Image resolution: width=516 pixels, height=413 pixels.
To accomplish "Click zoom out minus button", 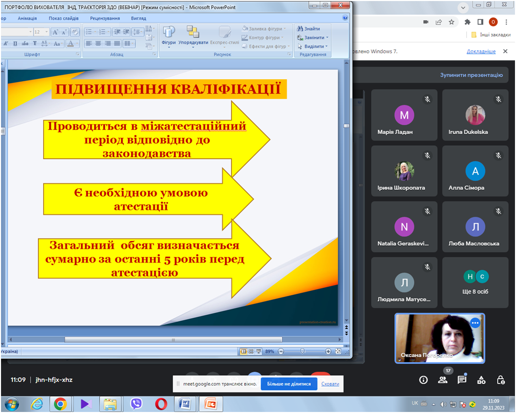I will [281, 352].
